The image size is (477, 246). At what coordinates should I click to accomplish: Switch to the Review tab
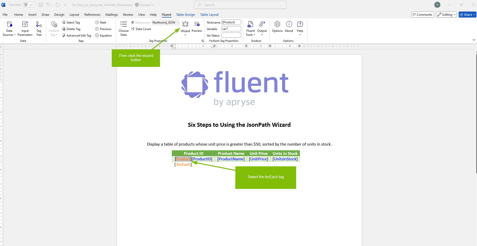click(x=128, y=15)
